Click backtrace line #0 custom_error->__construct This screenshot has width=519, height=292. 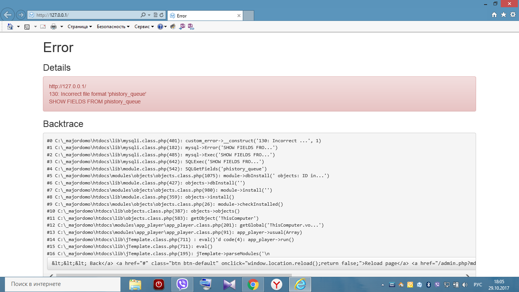(x=184, y=141)
